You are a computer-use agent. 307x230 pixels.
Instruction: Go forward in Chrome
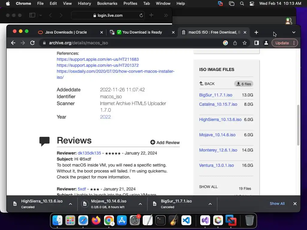point(23,43)
